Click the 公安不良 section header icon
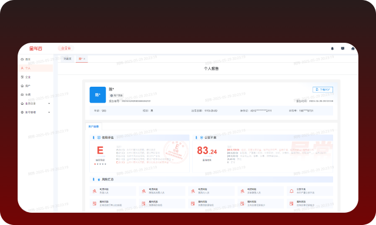This screenshot has height=225, width=376. tap(202, 138)
